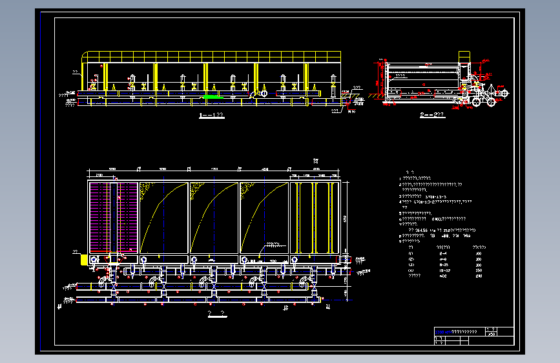
Task: Select the blue text in the title block
Action: click(x=443, y=332)
